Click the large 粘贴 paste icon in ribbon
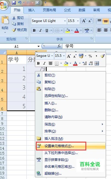 pos(5,20)
